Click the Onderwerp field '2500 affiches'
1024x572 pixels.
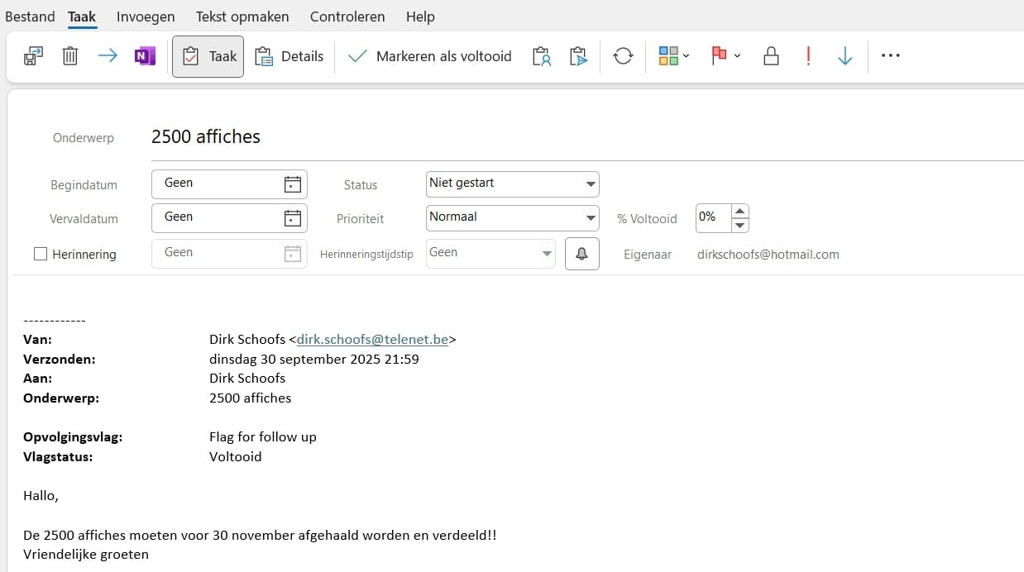click(x=587, y=137)
